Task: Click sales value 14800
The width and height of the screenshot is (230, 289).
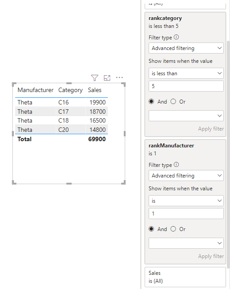Action: click(x=97, y=130)
